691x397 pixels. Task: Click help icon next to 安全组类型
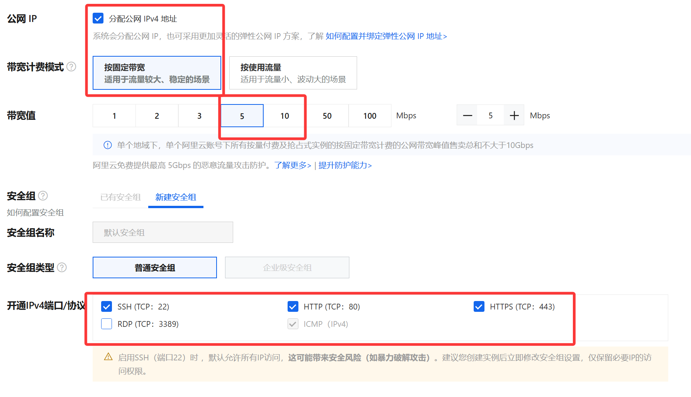(62, 267)
